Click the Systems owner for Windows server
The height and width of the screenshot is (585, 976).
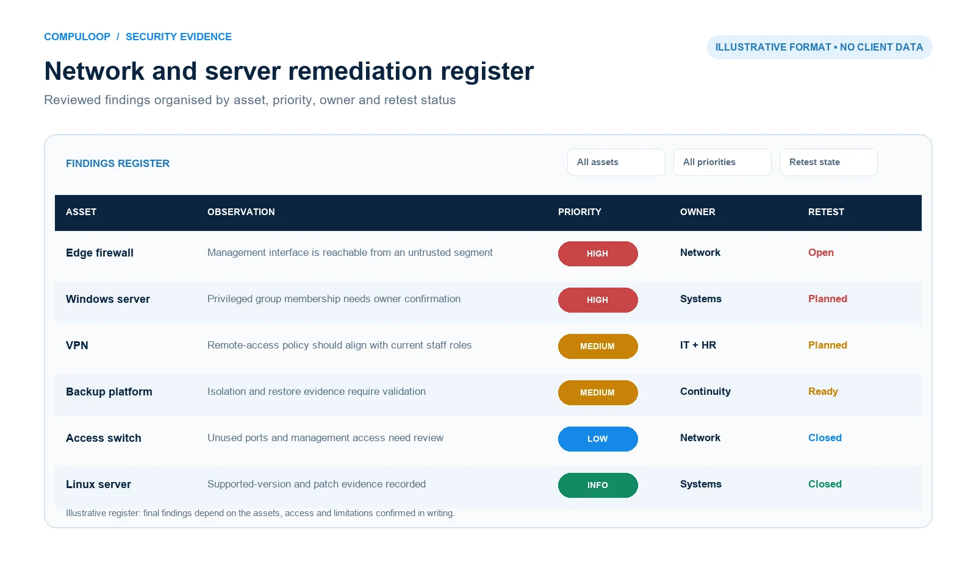[x=701, y=299]
